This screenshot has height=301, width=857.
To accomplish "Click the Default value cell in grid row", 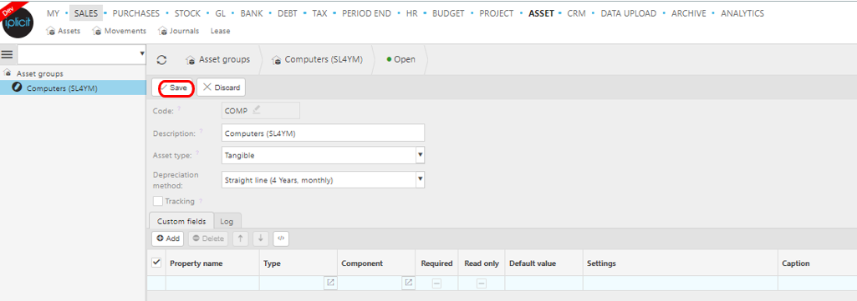I will [543, 283].
